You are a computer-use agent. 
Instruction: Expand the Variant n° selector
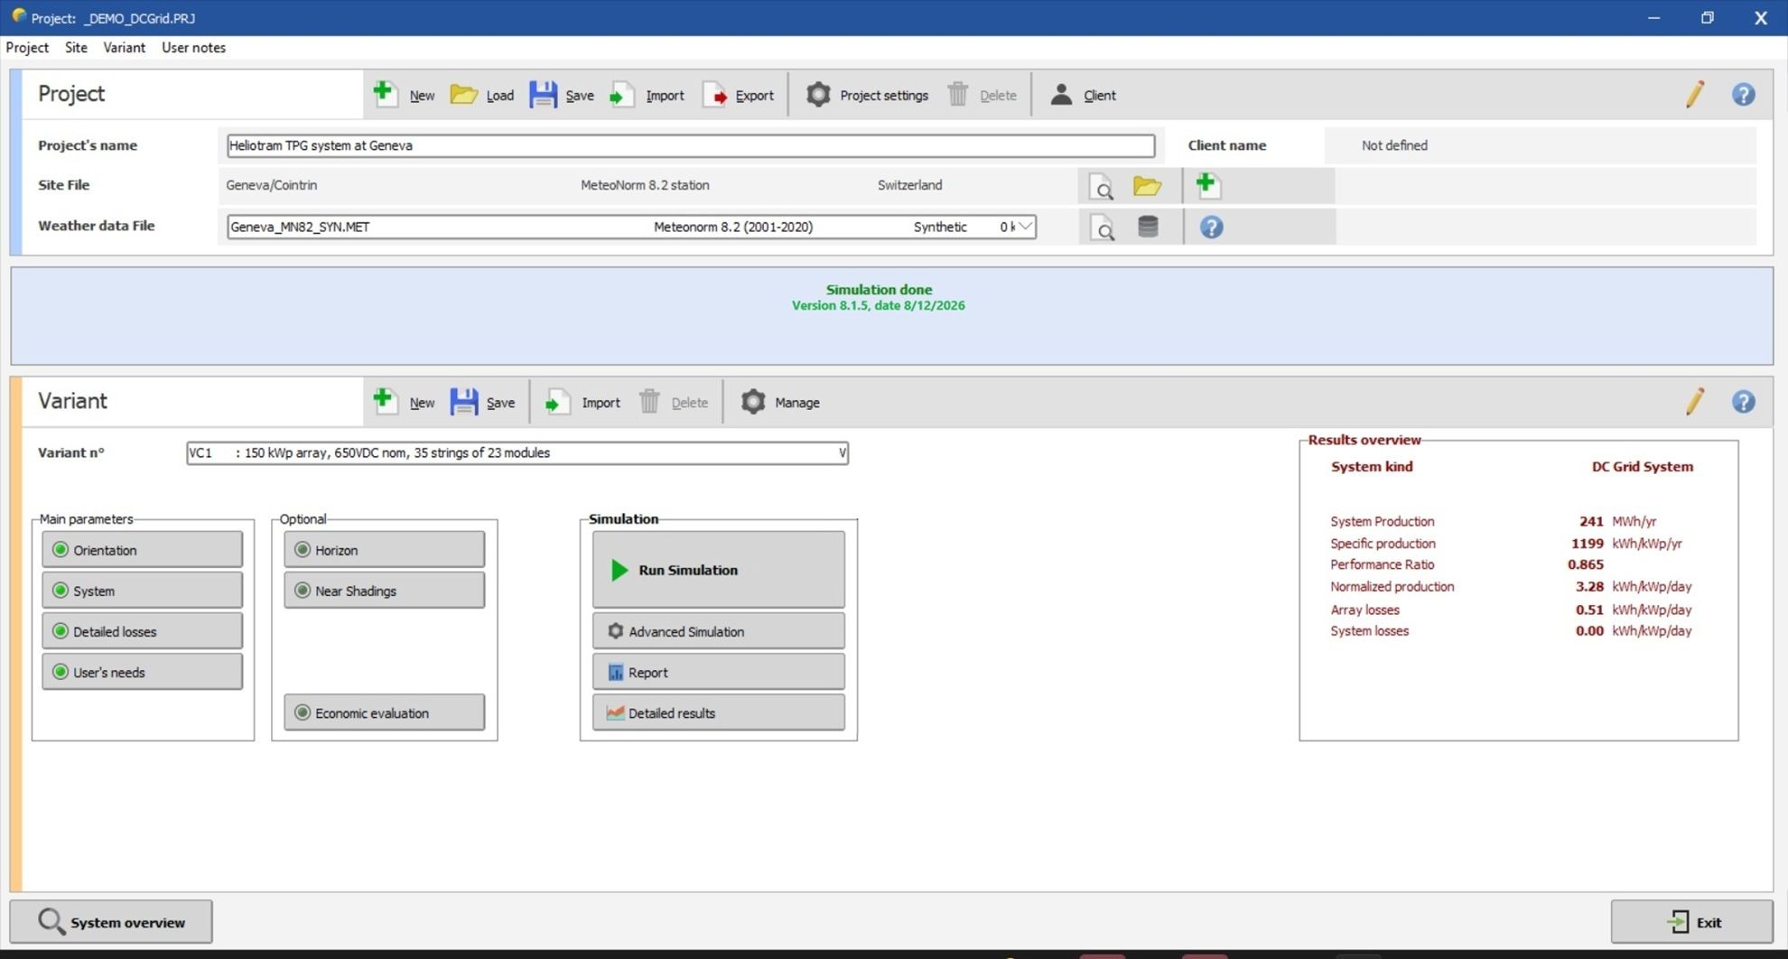[842, 453]
